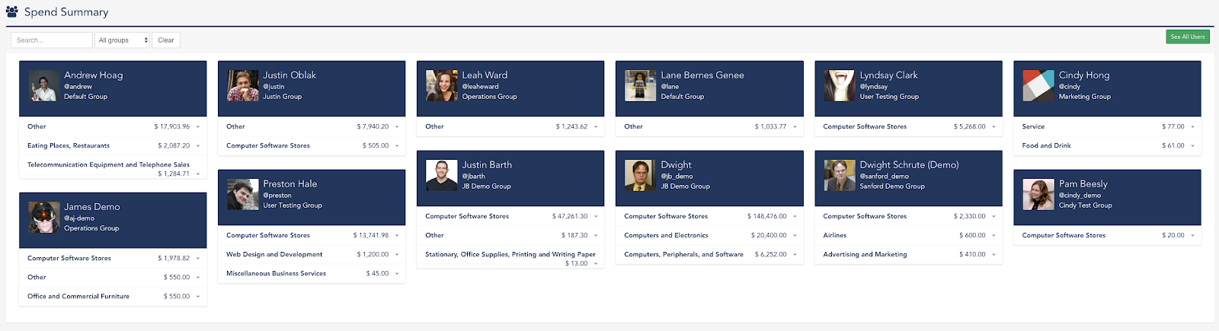Open the All groups dropdown
This screenshot has width=1219, height=331.
point(123,40)
